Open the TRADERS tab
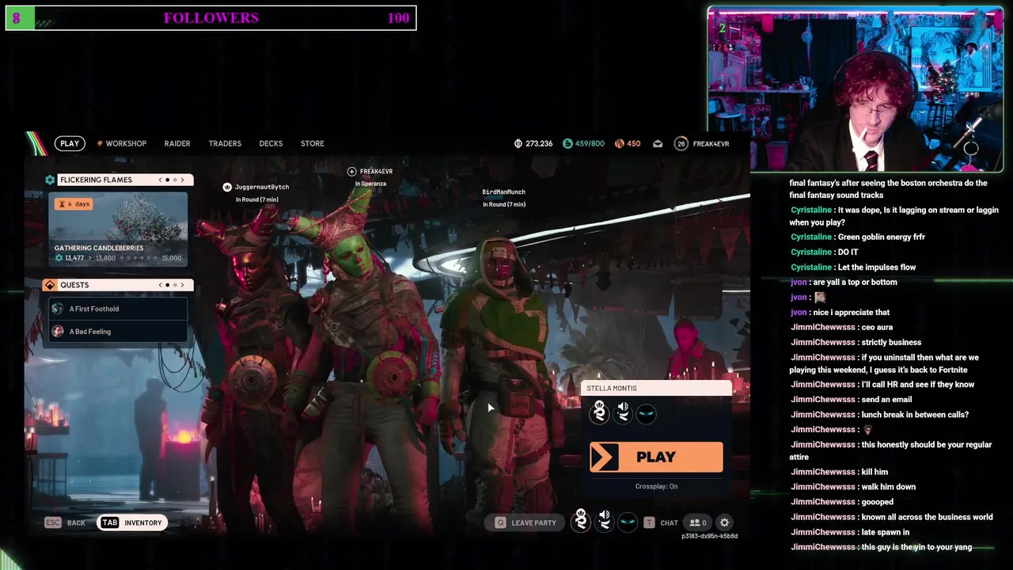The image size is (1013, 570). click(225, 143)
